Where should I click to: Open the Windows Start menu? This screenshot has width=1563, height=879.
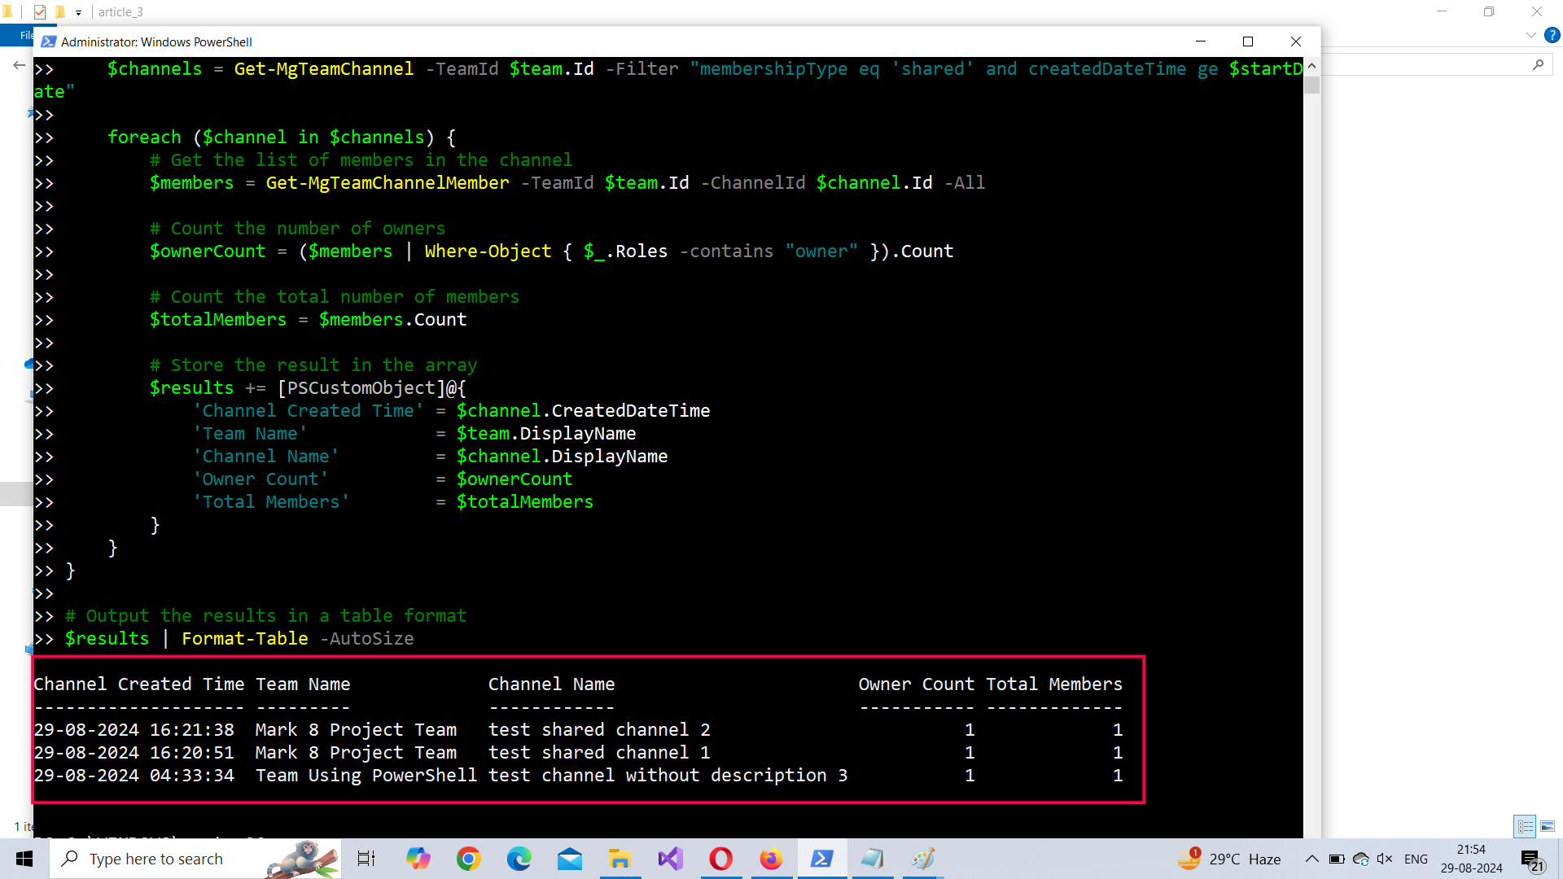24,859
